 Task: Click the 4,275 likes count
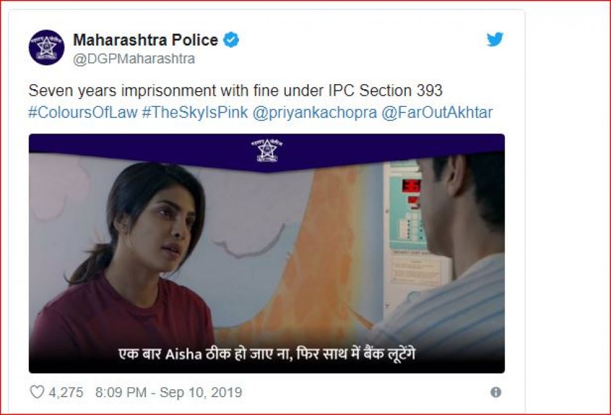point(66,392)
